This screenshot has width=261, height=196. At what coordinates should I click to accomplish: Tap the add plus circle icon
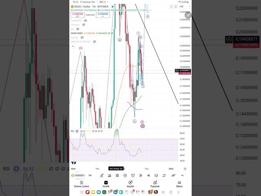pyautogui.click(x=125, y=175)
